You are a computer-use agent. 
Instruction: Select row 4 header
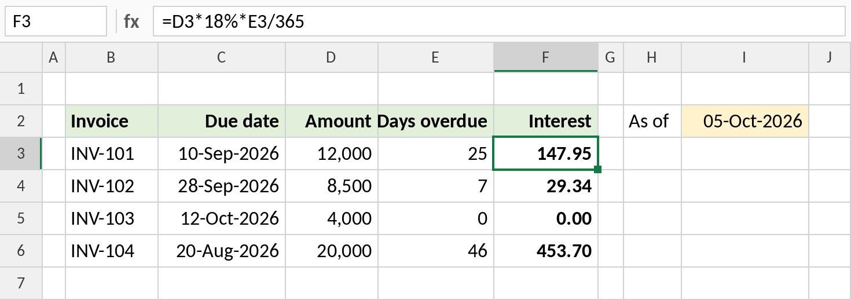(x=21, y=186)
